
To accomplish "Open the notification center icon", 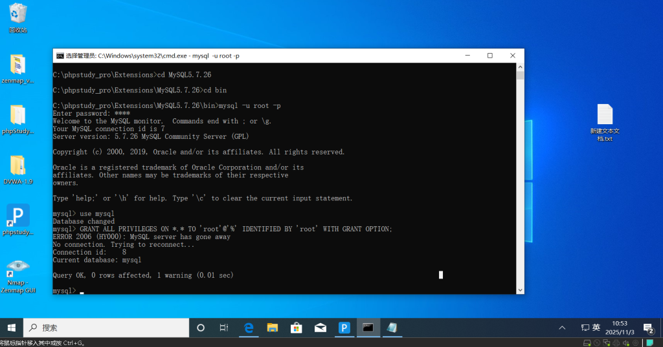I will pos(647,328).
